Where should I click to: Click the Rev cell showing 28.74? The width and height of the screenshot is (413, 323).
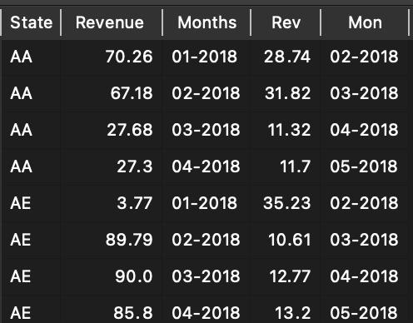pyautogui.click(x=286, y=57)
